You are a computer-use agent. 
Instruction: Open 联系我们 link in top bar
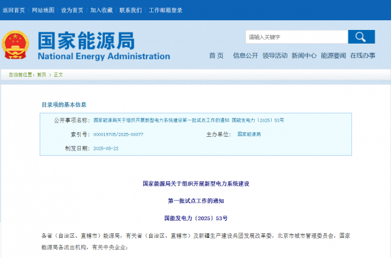tap(131, 10)
